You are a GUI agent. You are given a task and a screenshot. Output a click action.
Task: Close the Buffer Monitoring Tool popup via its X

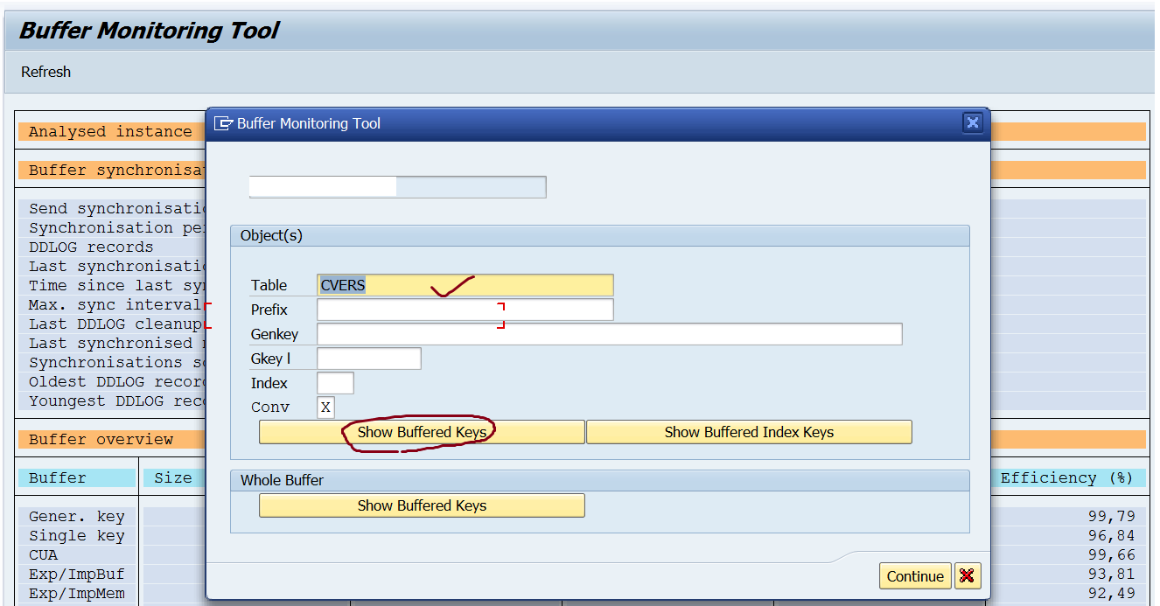tap(972, 122)
